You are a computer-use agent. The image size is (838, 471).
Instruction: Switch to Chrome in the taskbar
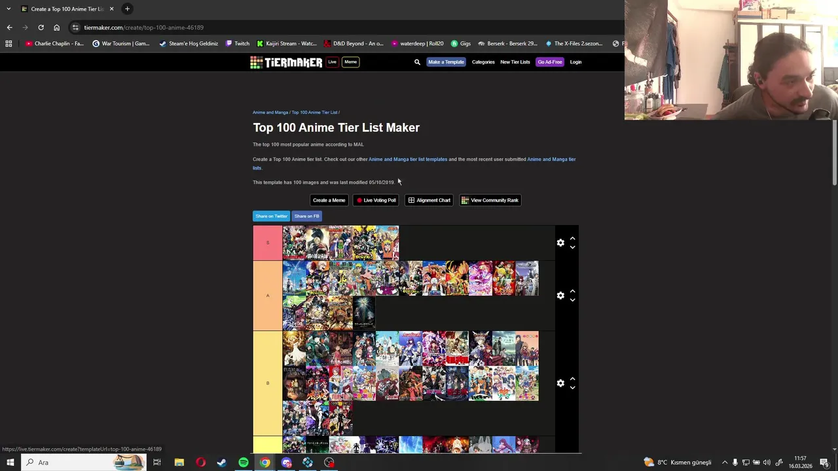tap(264, 462)
